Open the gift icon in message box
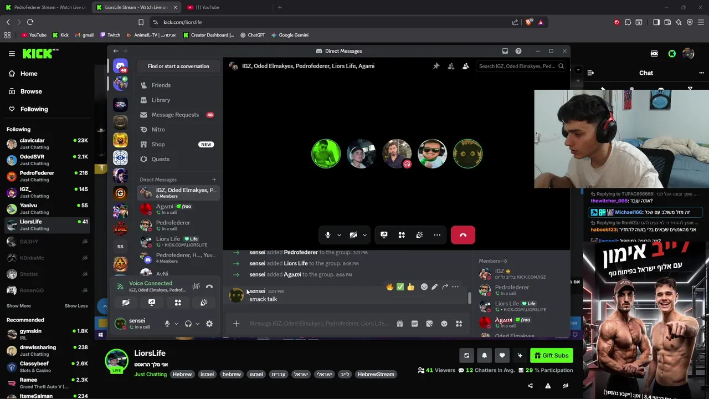 pyautogui.click(x=400, y=324)
